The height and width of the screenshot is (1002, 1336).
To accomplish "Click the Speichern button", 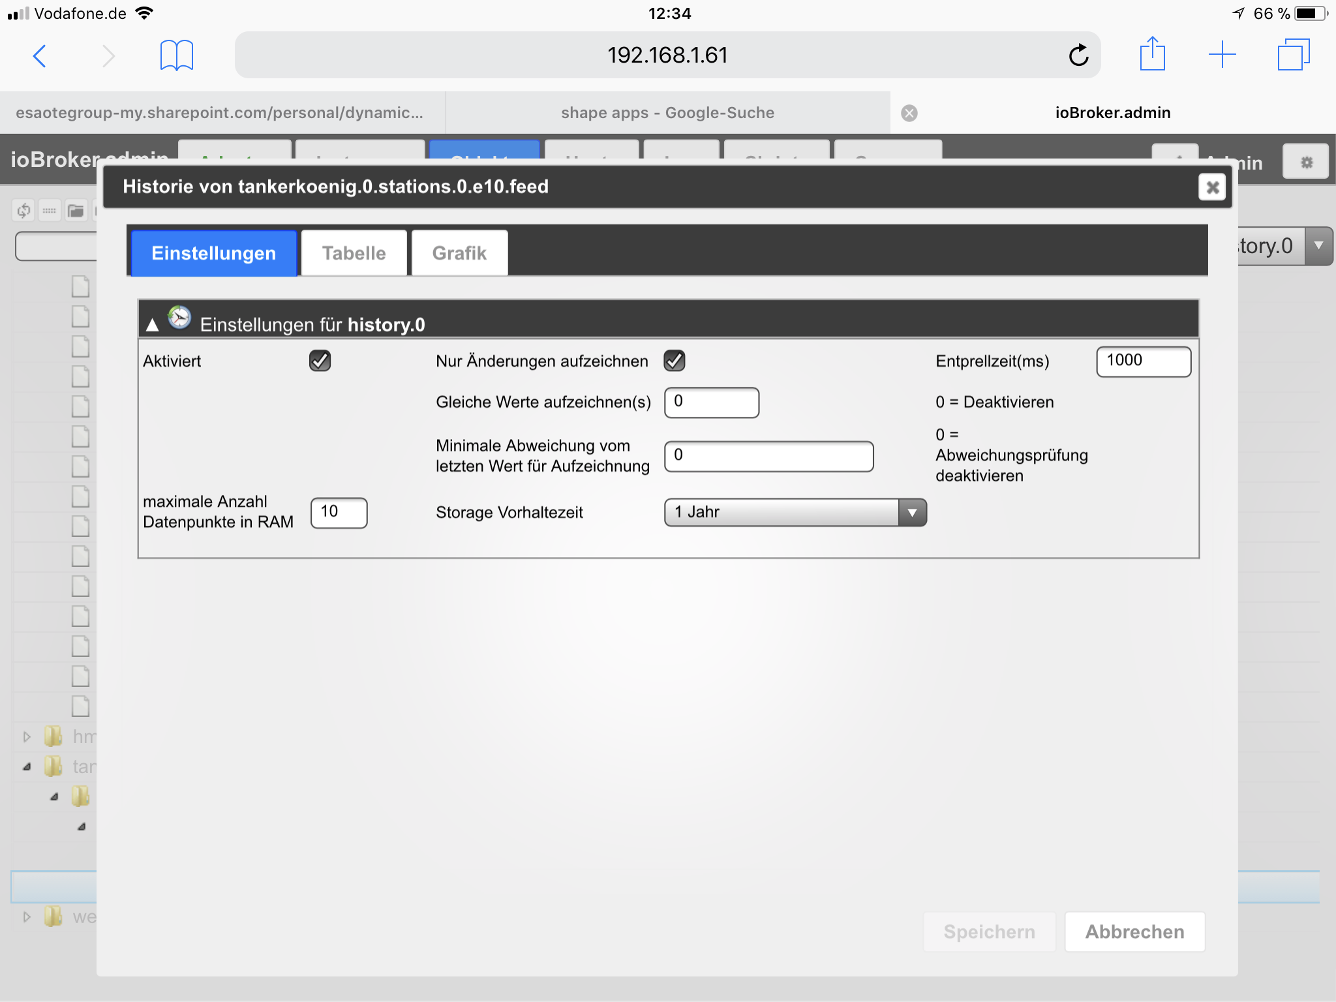I will click(989, 932).
